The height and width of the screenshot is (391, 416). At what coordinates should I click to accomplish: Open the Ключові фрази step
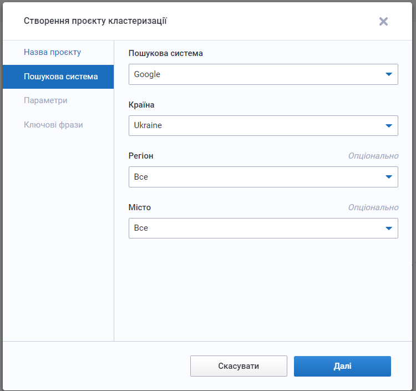53,125
